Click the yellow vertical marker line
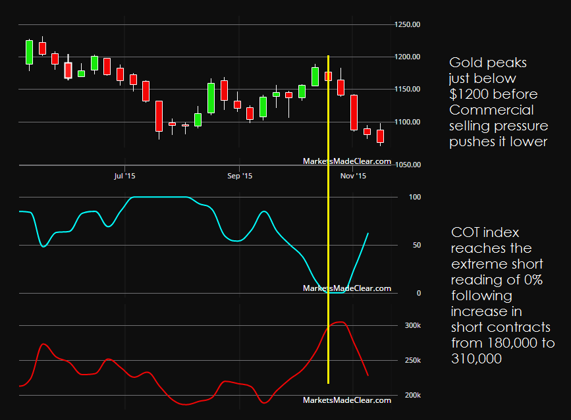The image size is (571, 420). [329, 219]
